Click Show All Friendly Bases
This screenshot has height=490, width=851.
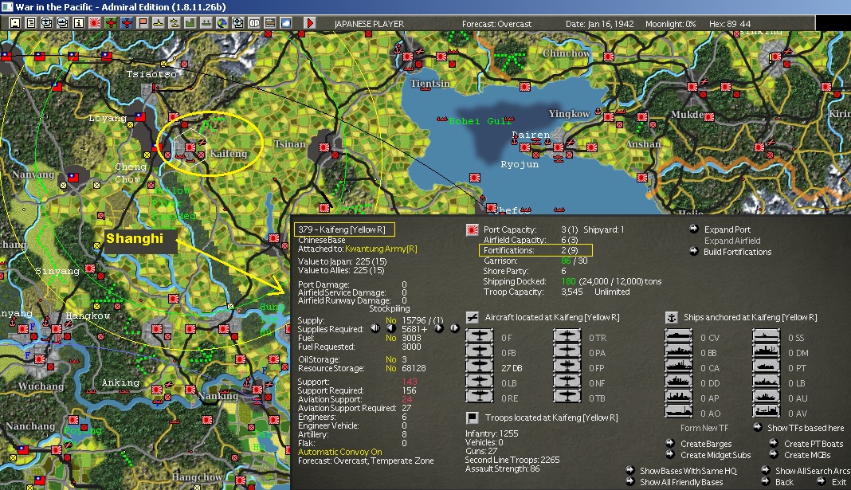[x=681, y=482]
